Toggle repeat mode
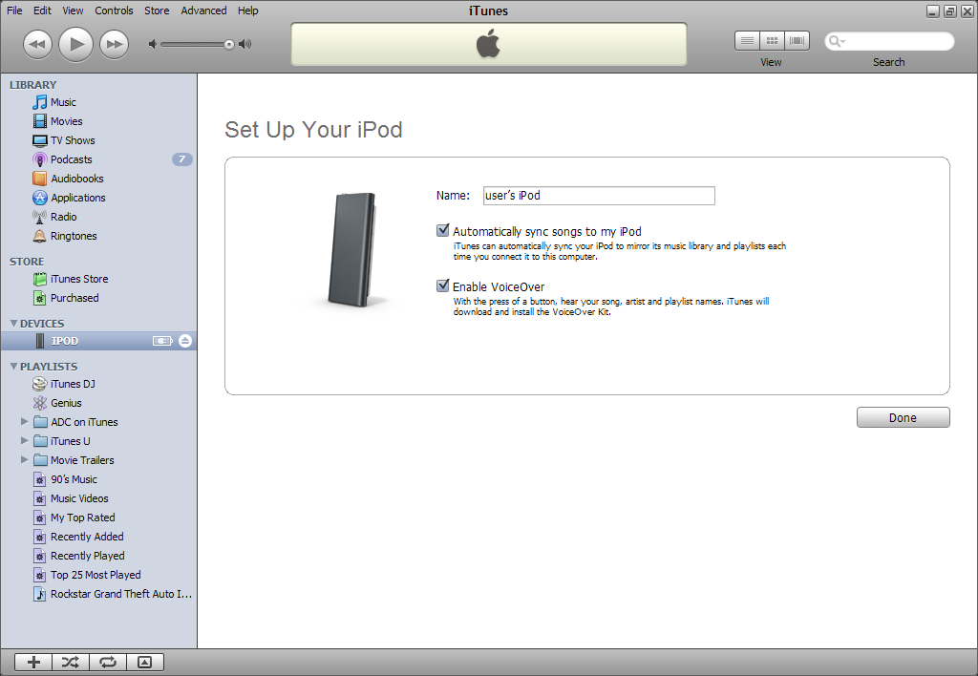 (x=108, y=663)
